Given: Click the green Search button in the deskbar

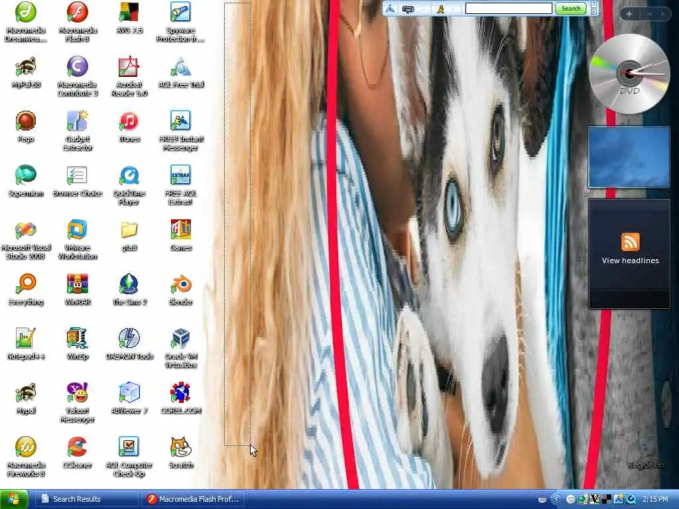Looking at the screenshot, I should point(570,8).
